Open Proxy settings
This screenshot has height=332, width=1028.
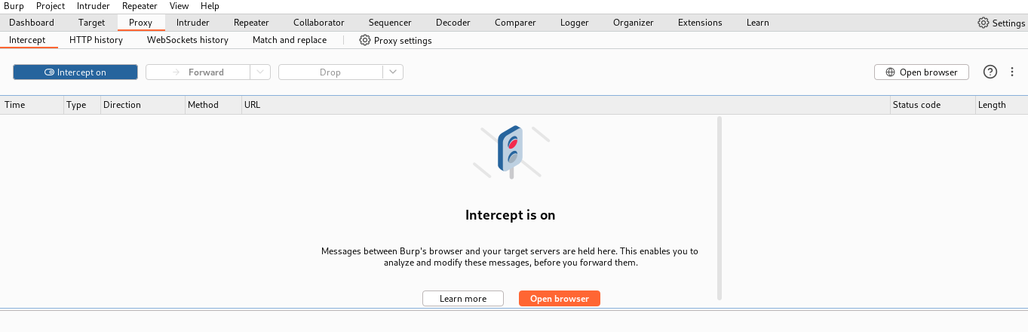pyautogui.click(x=395, y=40)
